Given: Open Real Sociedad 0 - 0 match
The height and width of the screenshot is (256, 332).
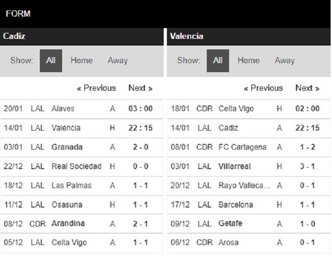Looking at the screenshot, I should click(82, 167).
